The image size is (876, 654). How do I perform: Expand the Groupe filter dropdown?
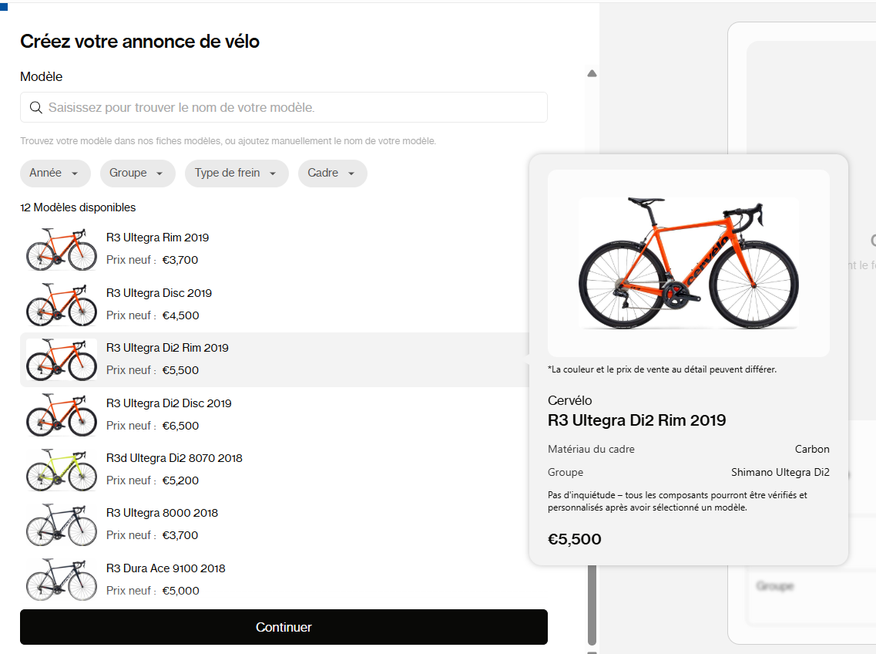click(137, 174)
